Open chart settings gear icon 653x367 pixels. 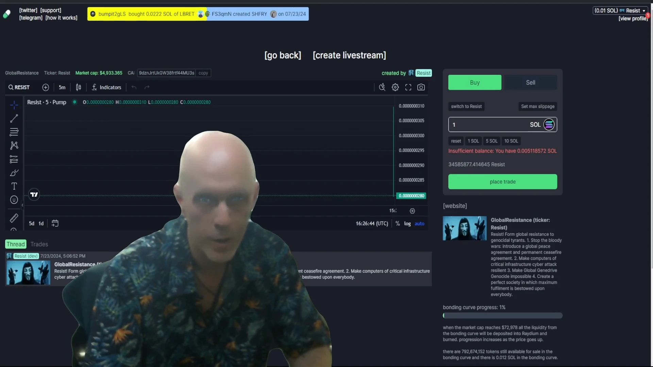(395, 87)
